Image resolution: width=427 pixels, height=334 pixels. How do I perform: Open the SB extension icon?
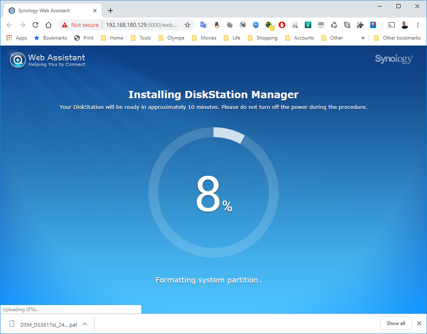pos(243,25)
